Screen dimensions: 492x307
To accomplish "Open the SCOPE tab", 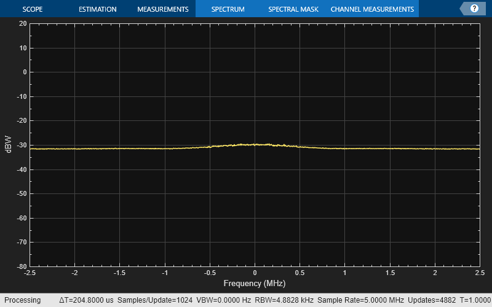I will coord(33,9).
